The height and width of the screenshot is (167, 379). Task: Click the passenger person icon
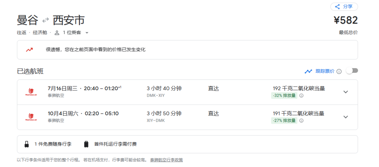57,33
